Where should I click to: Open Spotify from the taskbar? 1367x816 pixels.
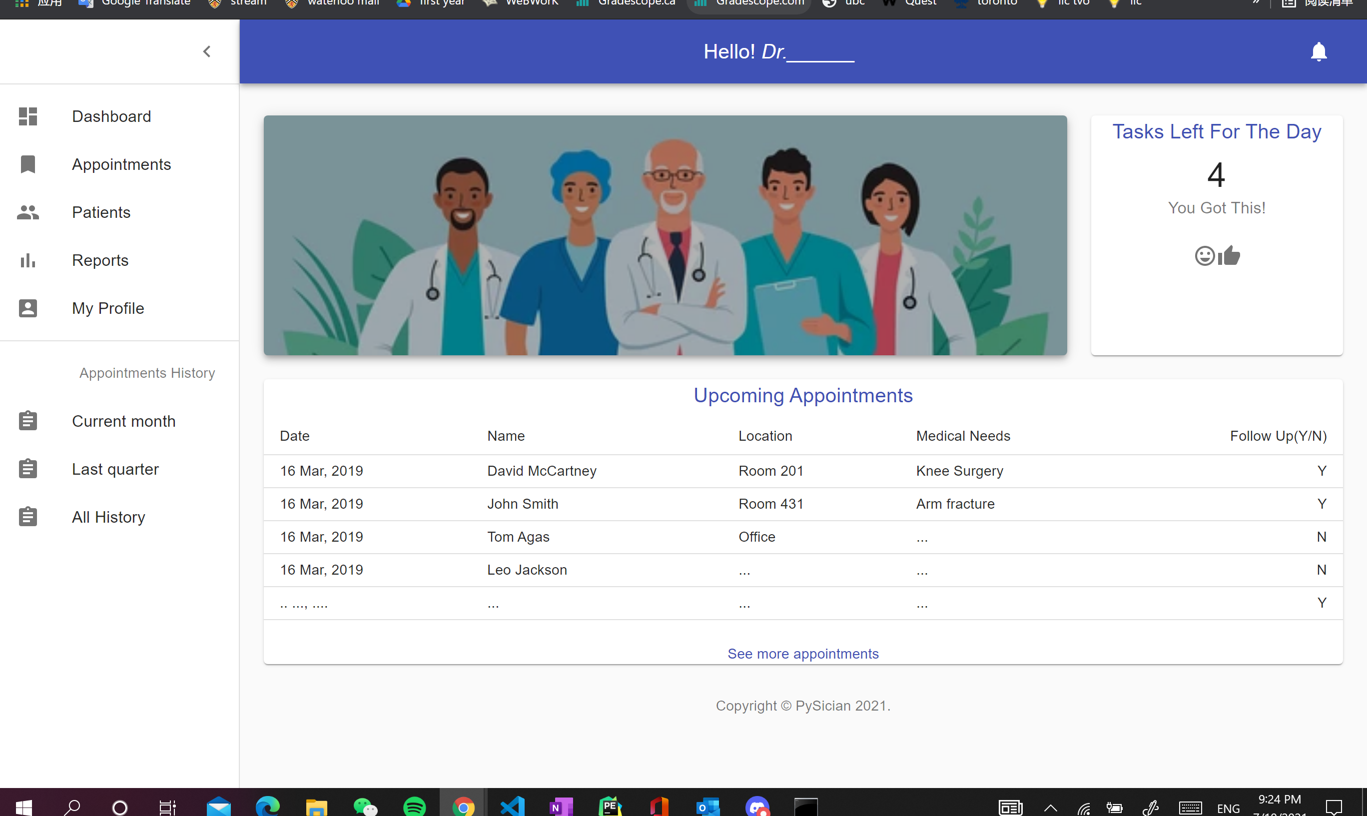coord(414,807)
